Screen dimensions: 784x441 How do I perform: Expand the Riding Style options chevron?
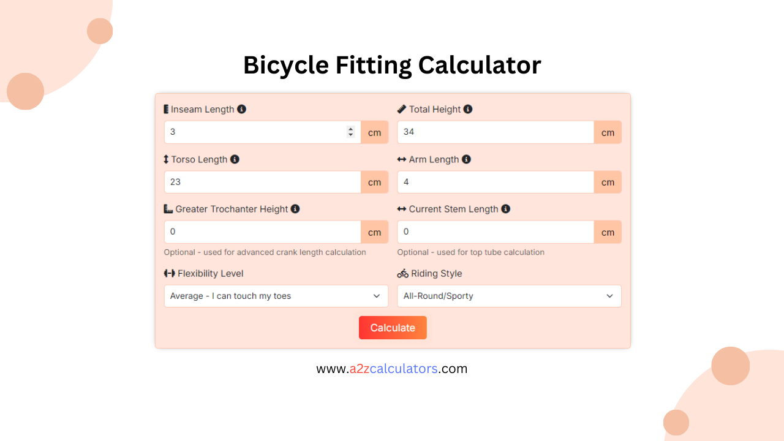coord(610,296)
